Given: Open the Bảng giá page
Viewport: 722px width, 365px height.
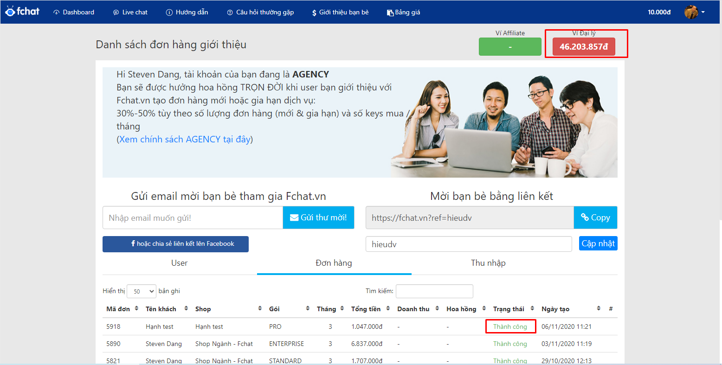Looking at the screenshot, I should click(404, 12).
